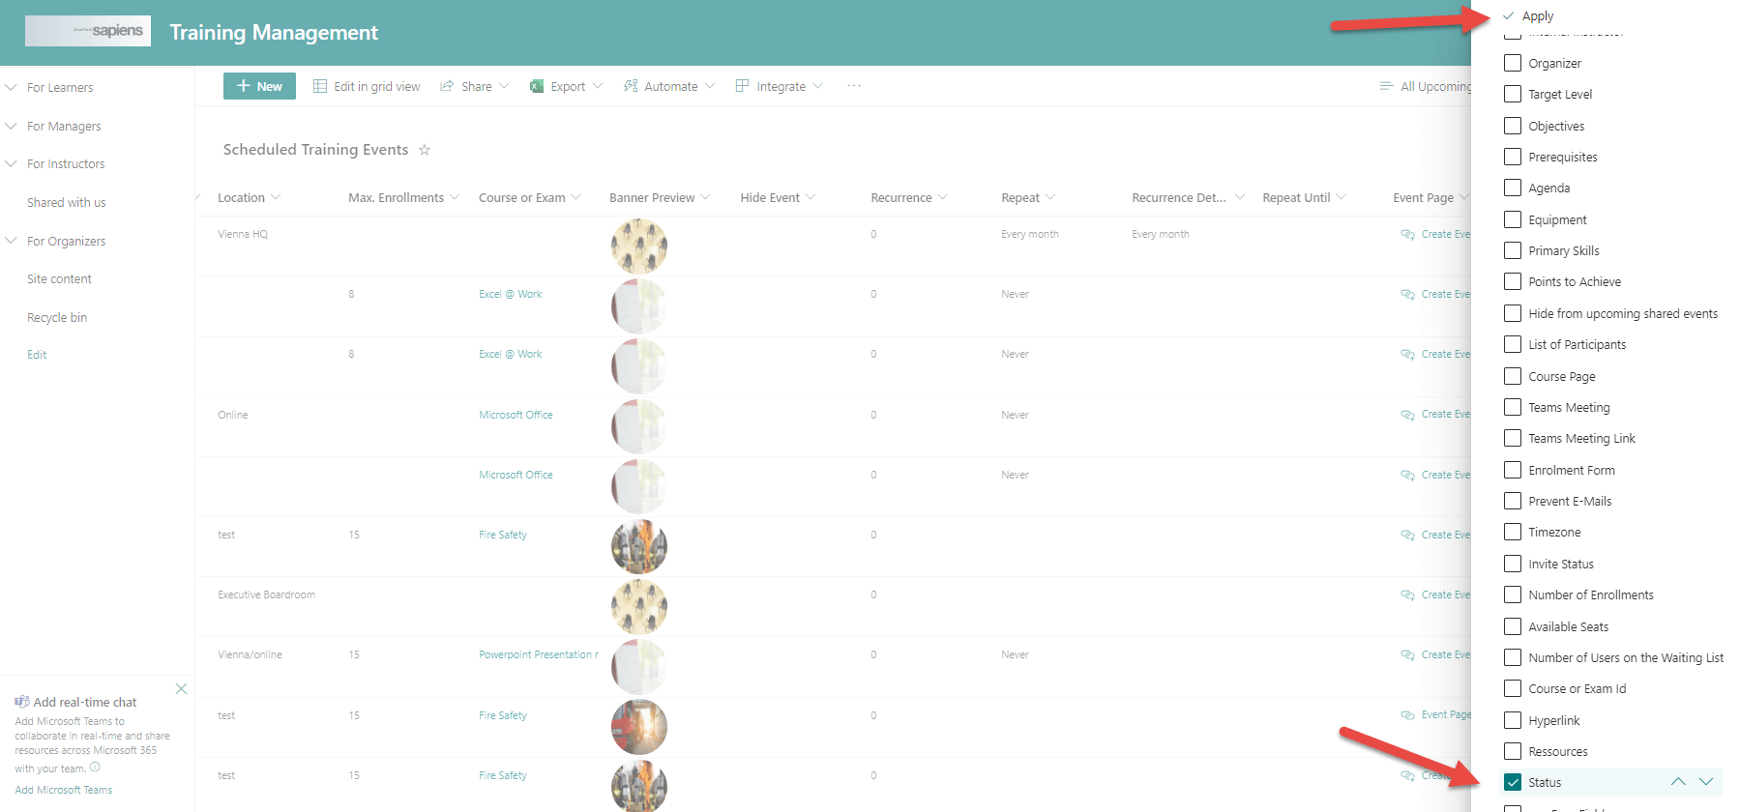
Task: Move Status column up with arrow
Action: tap(1678, 782)
